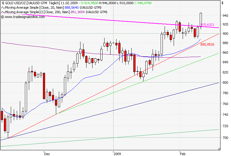Click the 760 price axis label
231x156 pixels.
point(225,104)
